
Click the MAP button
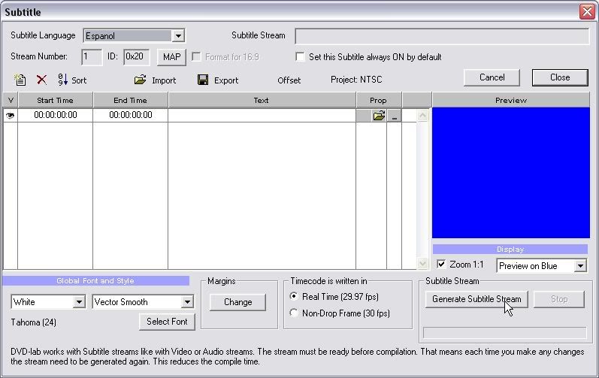click(x=171, y=57)
